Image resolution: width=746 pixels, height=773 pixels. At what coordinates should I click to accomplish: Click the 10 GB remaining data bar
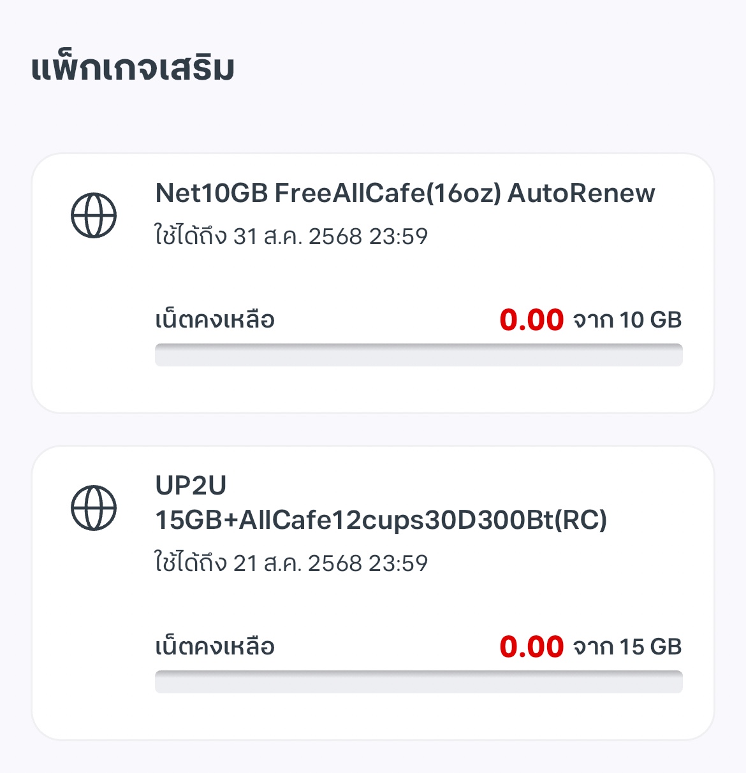pos(418,355)
